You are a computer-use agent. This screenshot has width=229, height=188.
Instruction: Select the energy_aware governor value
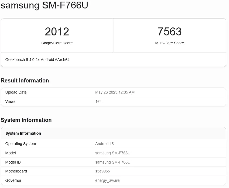[x=107, y=180]
